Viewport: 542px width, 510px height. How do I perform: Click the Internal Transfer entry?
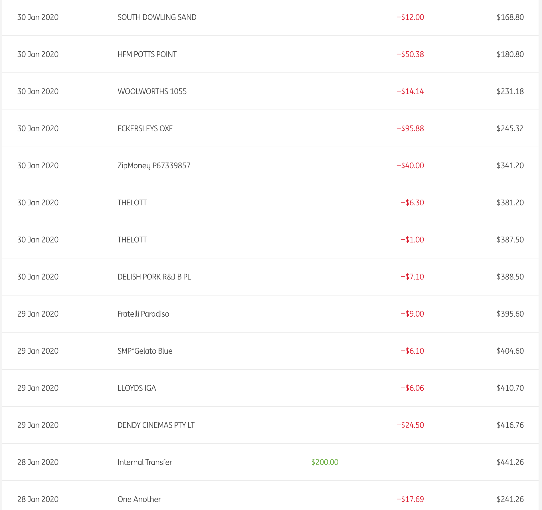click(x=145, y=462)
